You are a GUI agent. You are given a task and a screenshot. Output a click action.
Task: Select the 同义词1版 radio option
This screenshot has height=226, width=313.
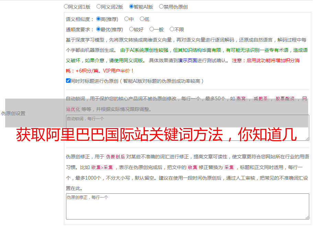(x=66, y=7)
